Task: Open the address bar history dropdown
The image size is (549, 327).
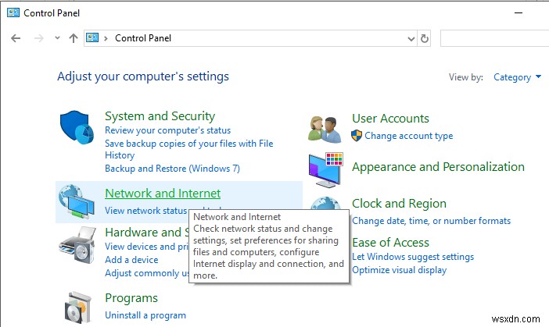Action: point(412,37)
